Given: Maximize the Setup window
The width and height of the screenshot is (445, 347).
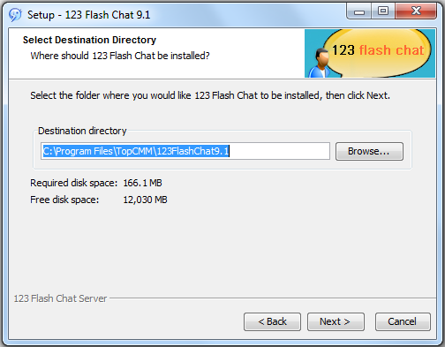Looking at the screenshot, I should coord(383,11).
